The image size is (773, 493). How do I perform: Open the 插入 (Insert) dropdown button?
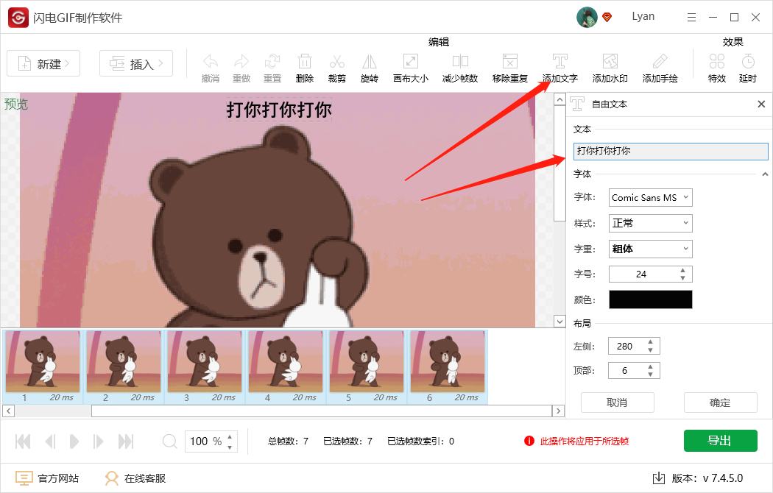point(136,63)
